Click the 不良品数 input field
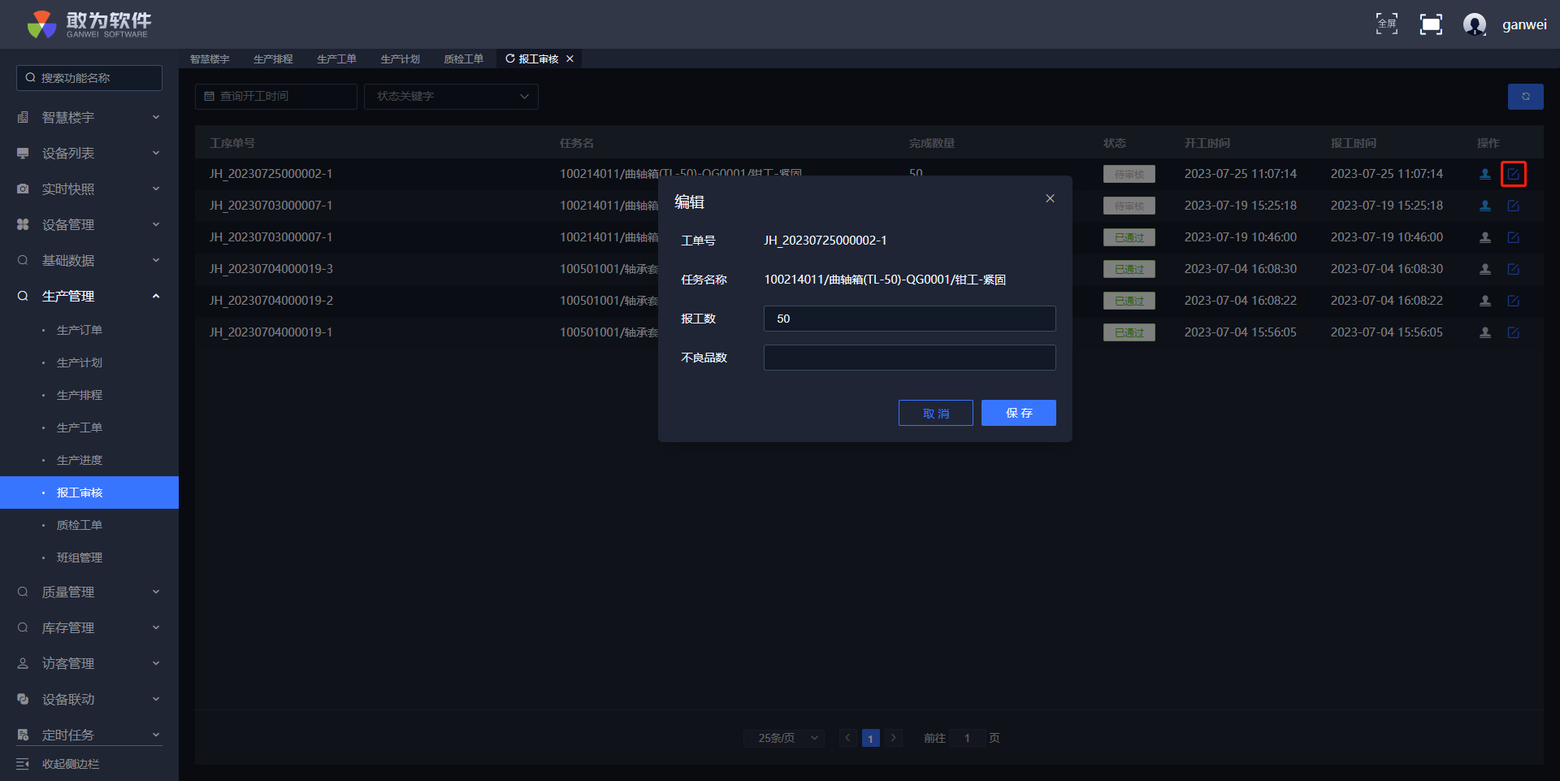The image size is (1560, 781). (x=909, y=358)
